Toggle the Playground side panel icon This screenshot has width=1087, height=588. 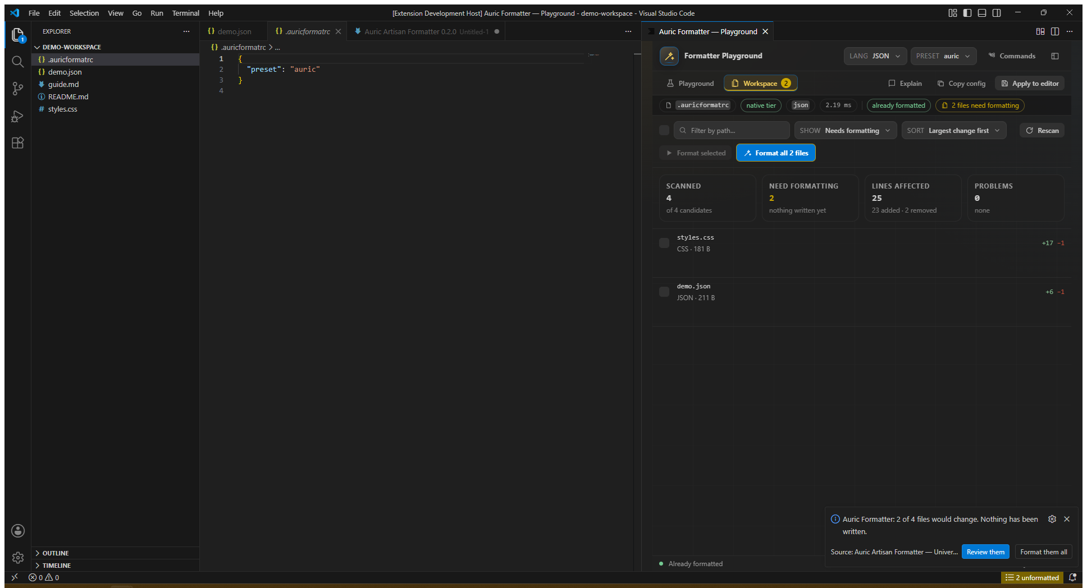click(1055, 56)
